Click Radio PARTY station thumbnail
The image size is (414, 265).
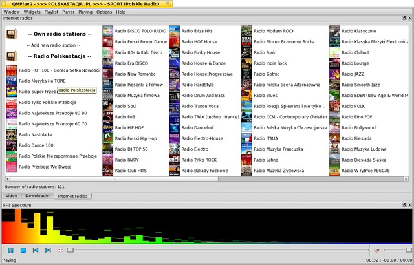tap(108, 160)
